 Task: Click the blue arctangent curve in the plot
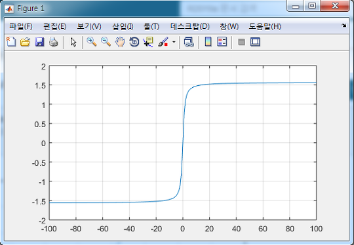[183, 143]
